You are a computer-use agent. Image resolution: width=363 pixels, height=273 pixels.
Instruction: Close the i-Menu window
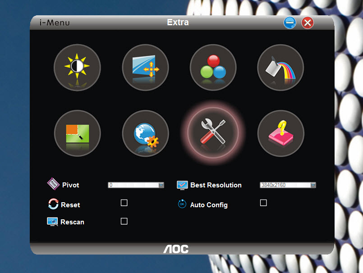308,23
